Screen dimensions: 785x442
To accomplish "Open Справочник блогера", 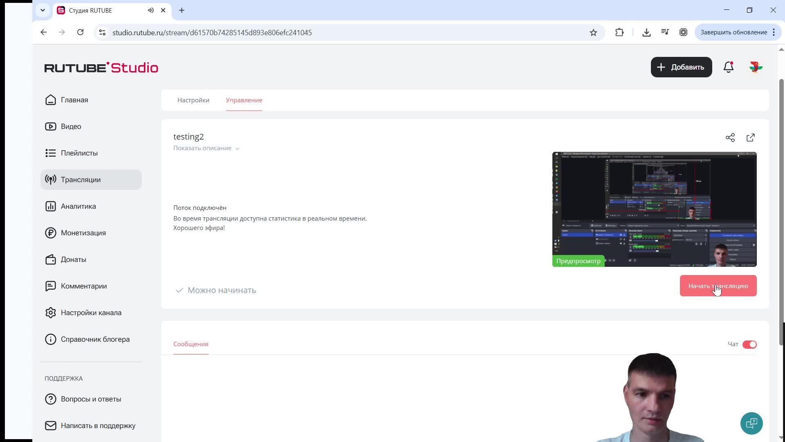I will click(x=91, y=339).
